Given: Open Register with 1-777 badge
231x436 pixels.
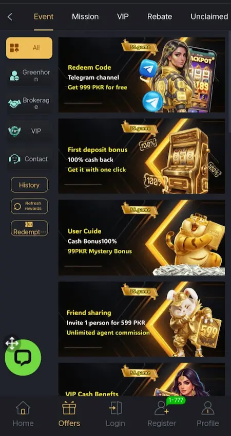Looking at the screenshot, I should click(162, 413).
